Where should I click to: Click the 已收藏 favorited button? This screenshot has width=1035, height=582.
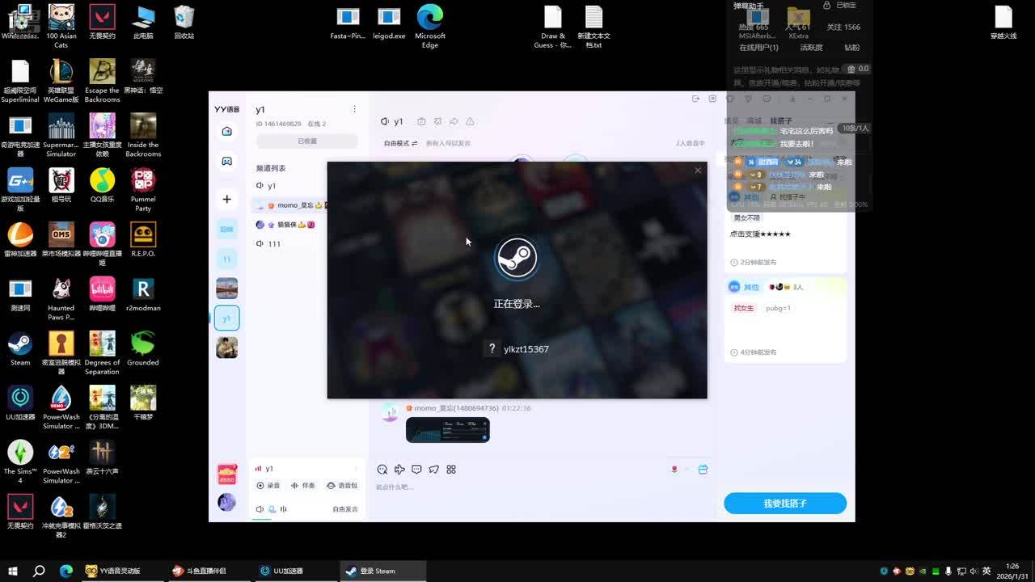[307, 141]
